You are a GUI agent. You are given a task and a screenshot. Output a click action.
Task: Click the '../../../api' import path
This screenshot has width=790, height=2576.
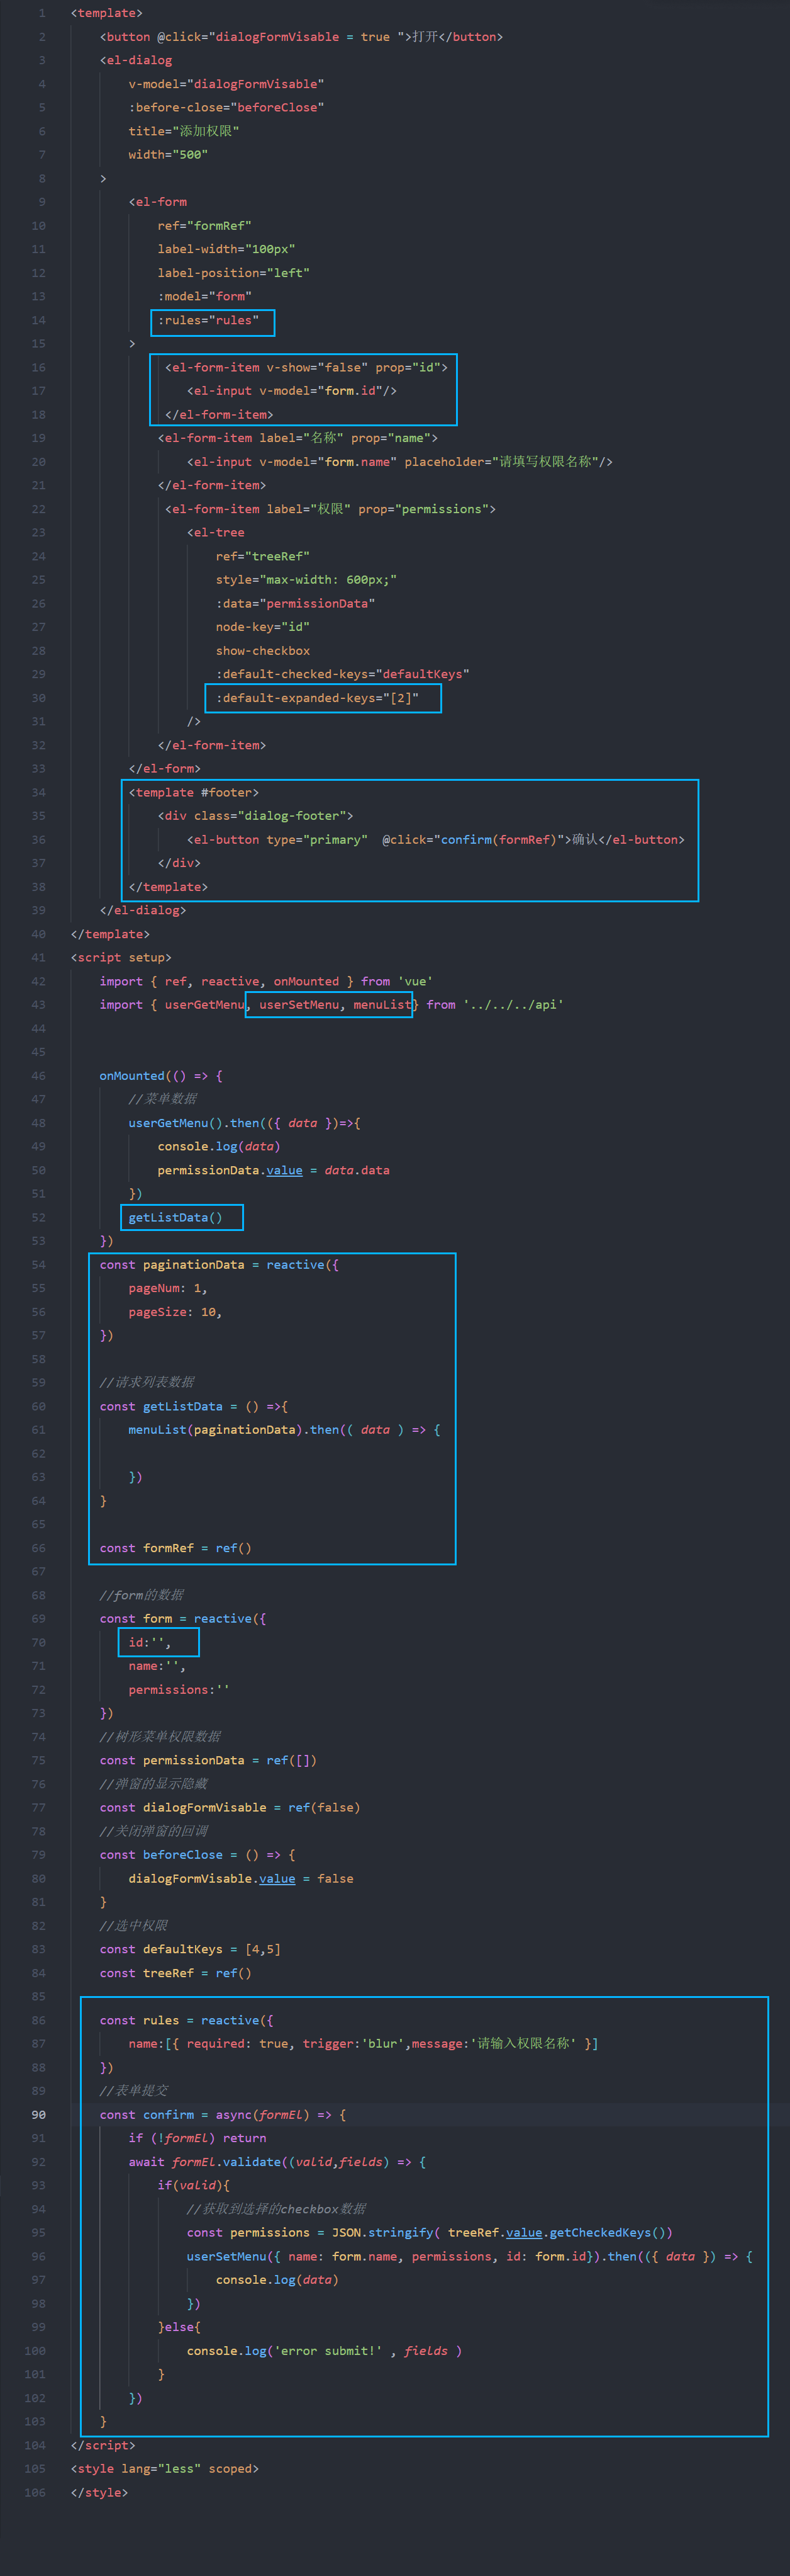513,1005
